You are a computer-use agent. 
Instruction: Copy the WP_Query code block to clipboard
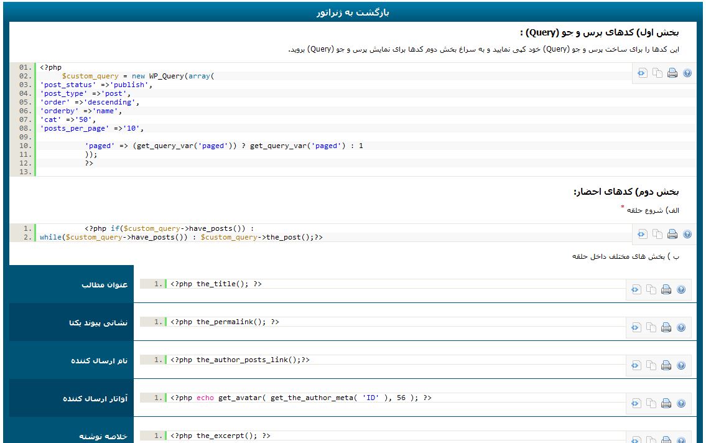coord(657,73)
